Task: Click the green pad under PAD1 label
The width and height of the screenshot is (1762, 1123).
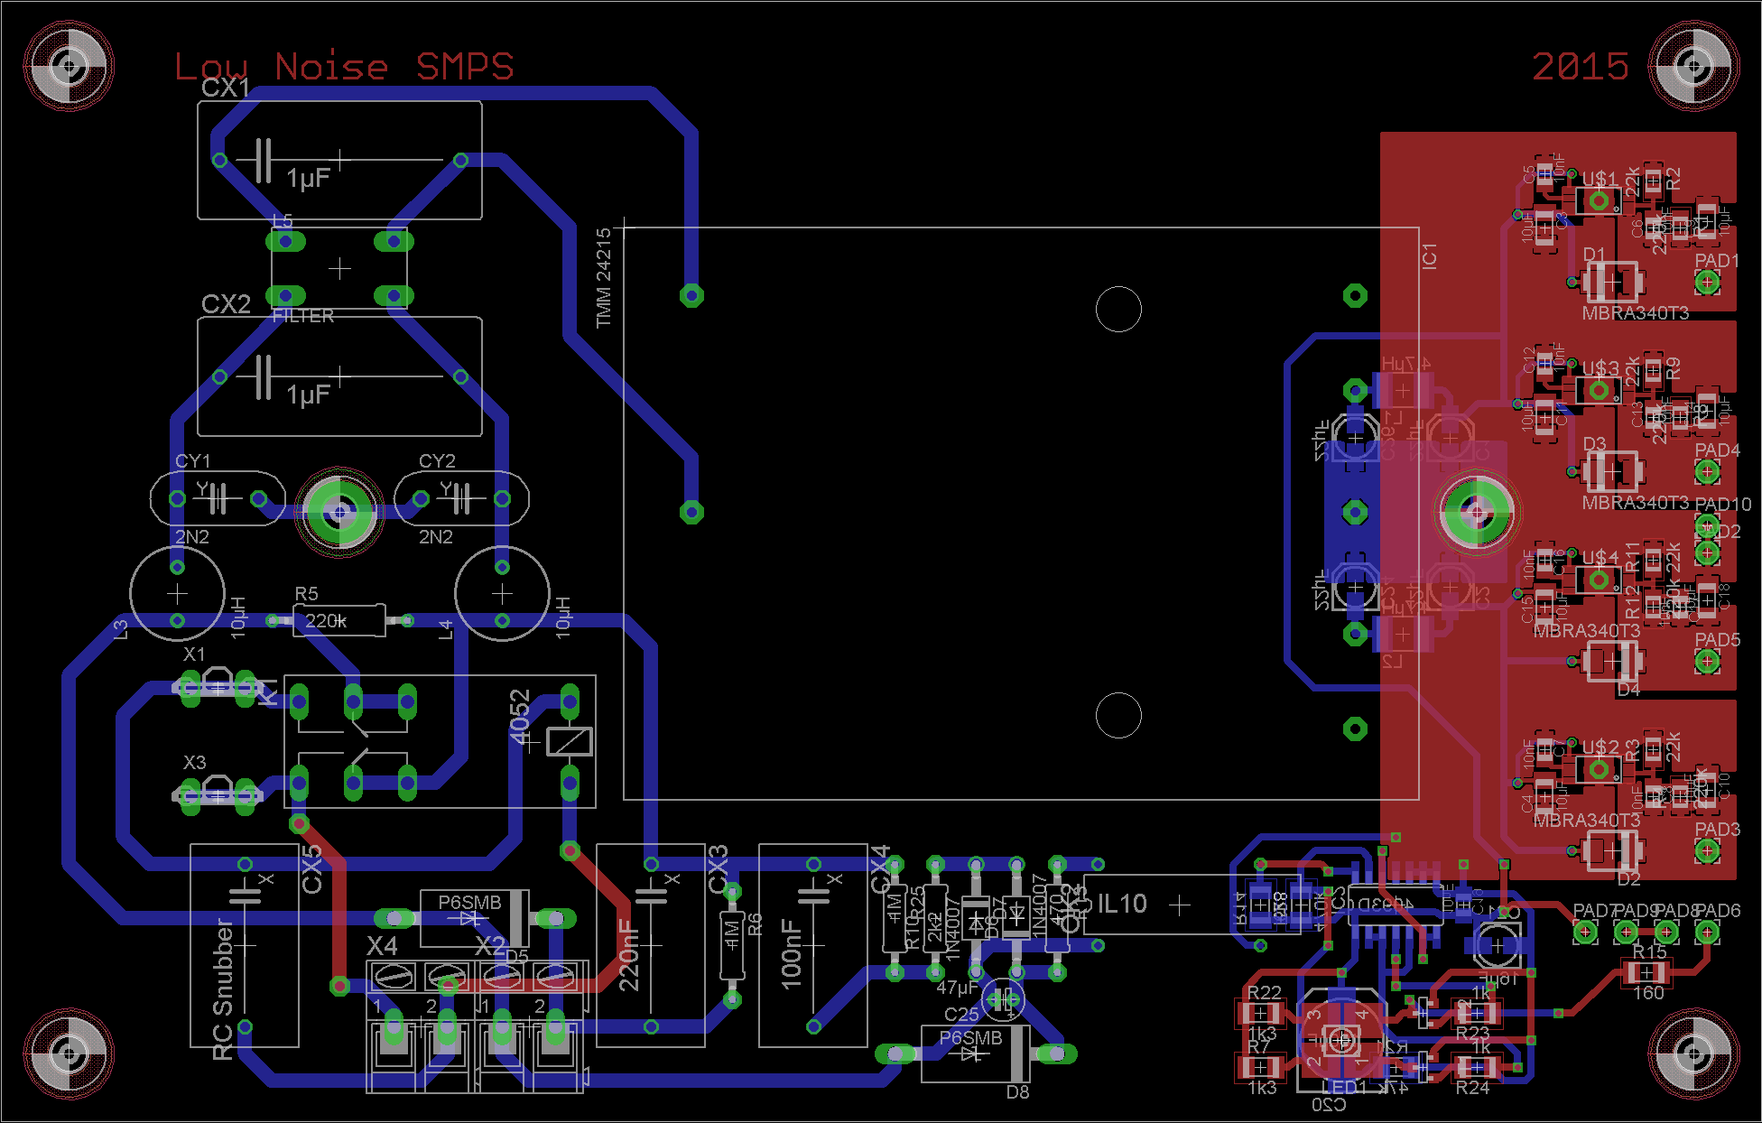Action: pos(1707,283)
